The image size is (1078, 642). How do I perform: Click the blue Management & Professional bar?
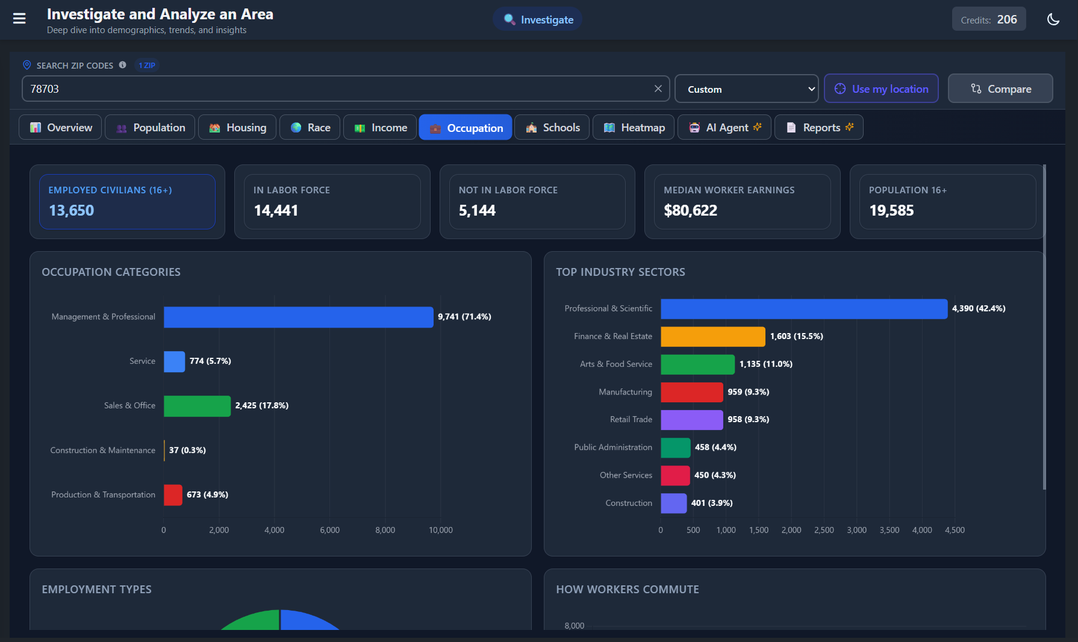click(298, 317)
